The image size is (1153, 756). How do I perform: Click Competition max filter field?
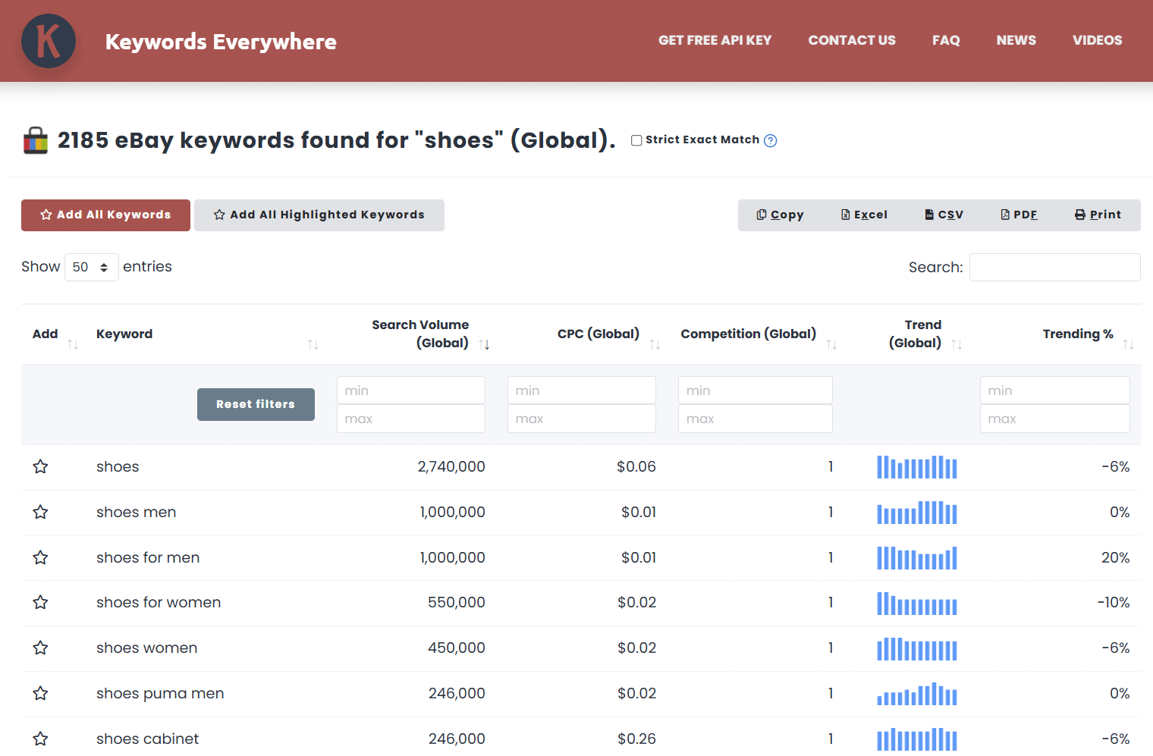point(756,419)
